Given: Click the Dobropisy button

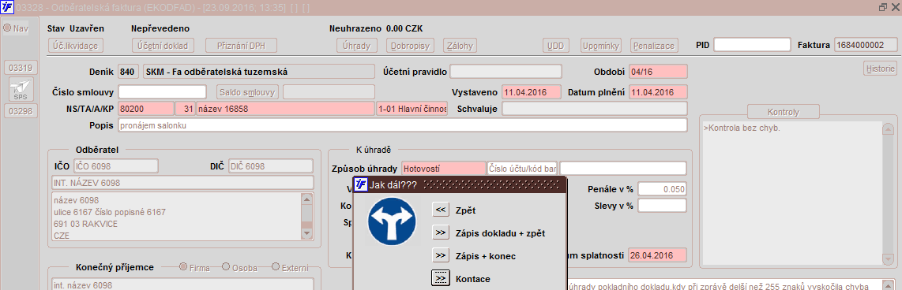Looking at the screenshot, I should pos(410,46).
